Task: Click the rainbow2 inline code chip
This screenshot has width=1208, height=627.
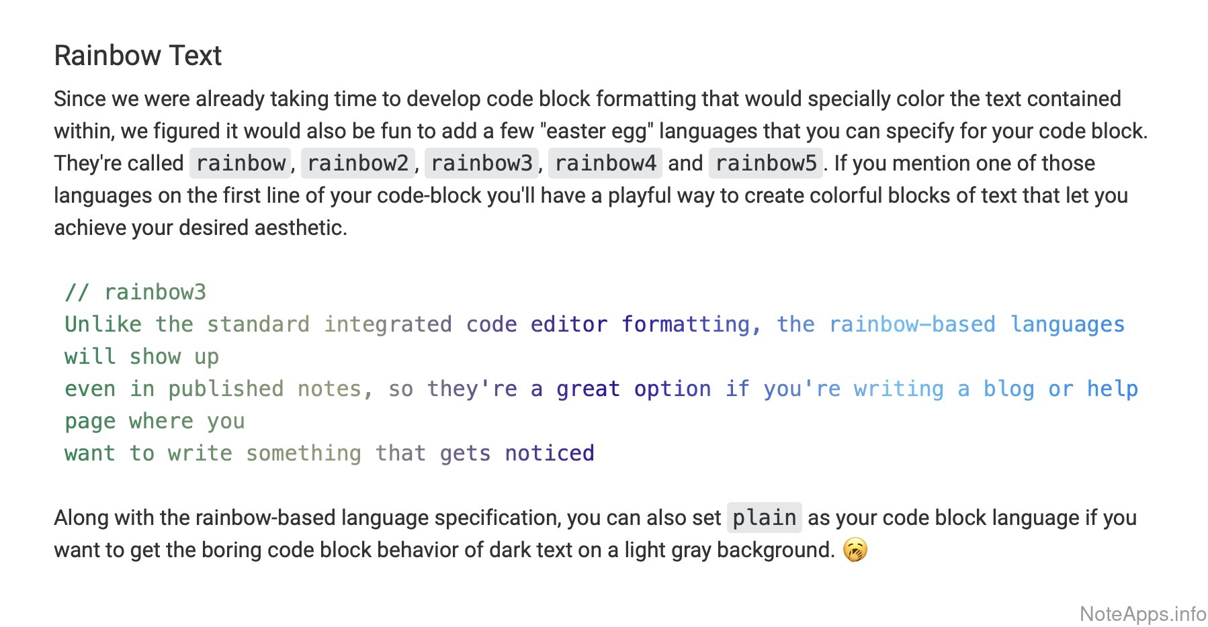Action: click(357, 163)
